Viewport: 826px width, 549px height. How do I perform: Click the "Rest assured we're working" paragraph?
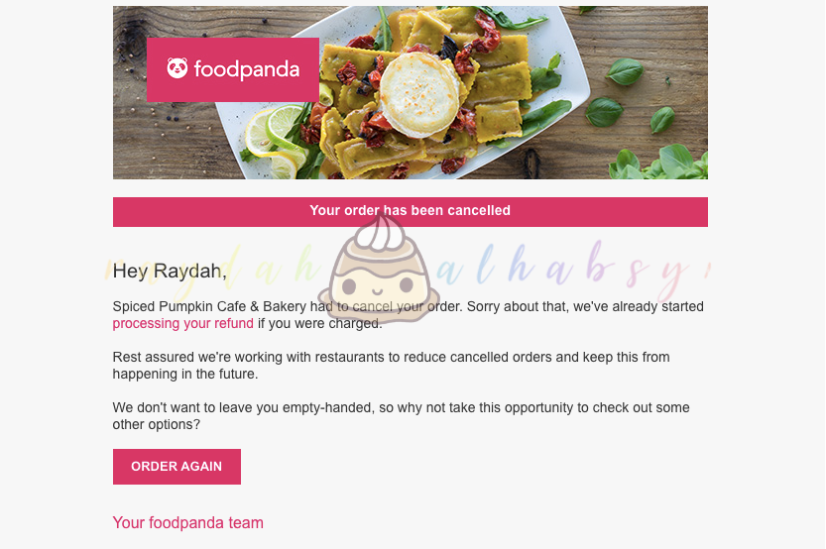[391, 366]
